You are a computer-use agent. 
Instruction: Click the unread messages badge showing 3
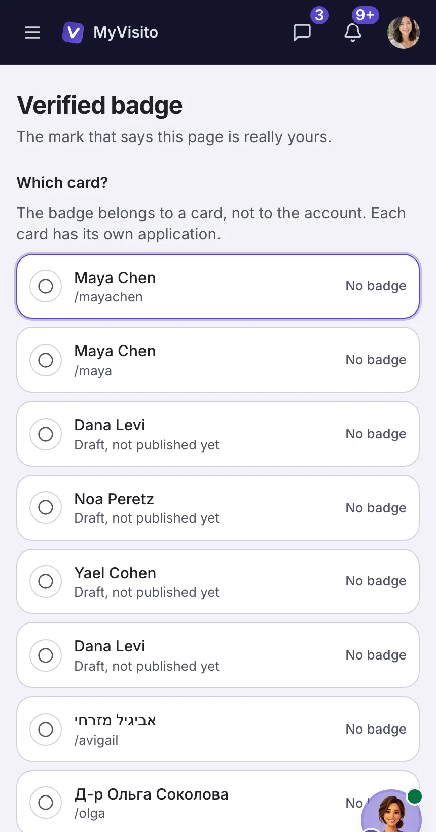pos(319,15)
